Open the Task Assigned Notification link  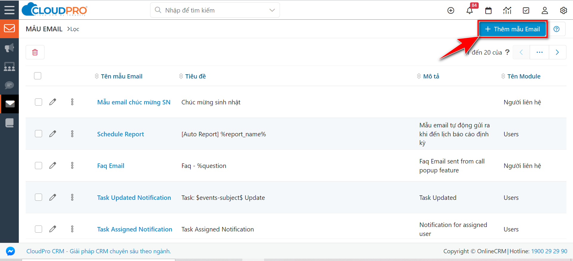point(135,229)
